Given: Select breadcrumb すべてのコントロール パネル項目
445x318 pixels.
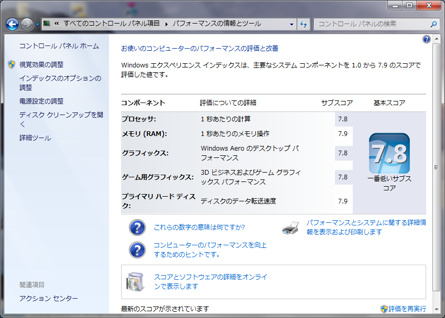Looking at the screenshot, I should pyautogui.click(x=112, y=24).
